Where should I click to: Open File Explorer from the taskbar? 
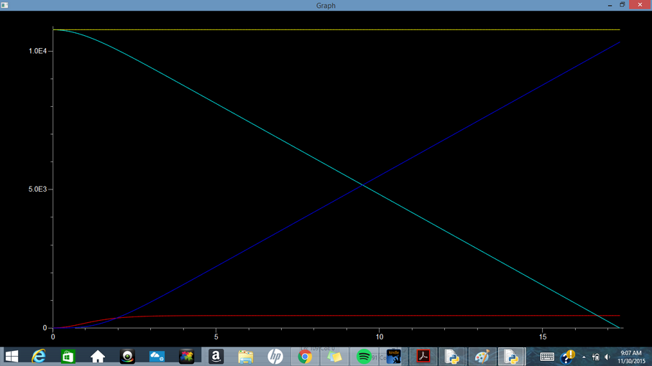246,356
